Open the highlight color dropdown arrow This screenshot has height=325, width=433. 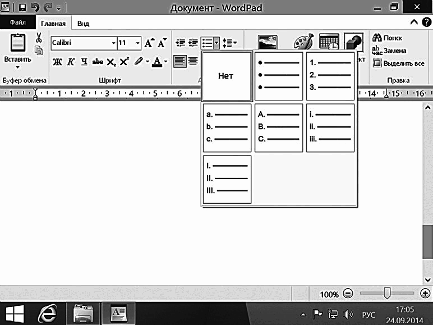(x=148, y=61)
